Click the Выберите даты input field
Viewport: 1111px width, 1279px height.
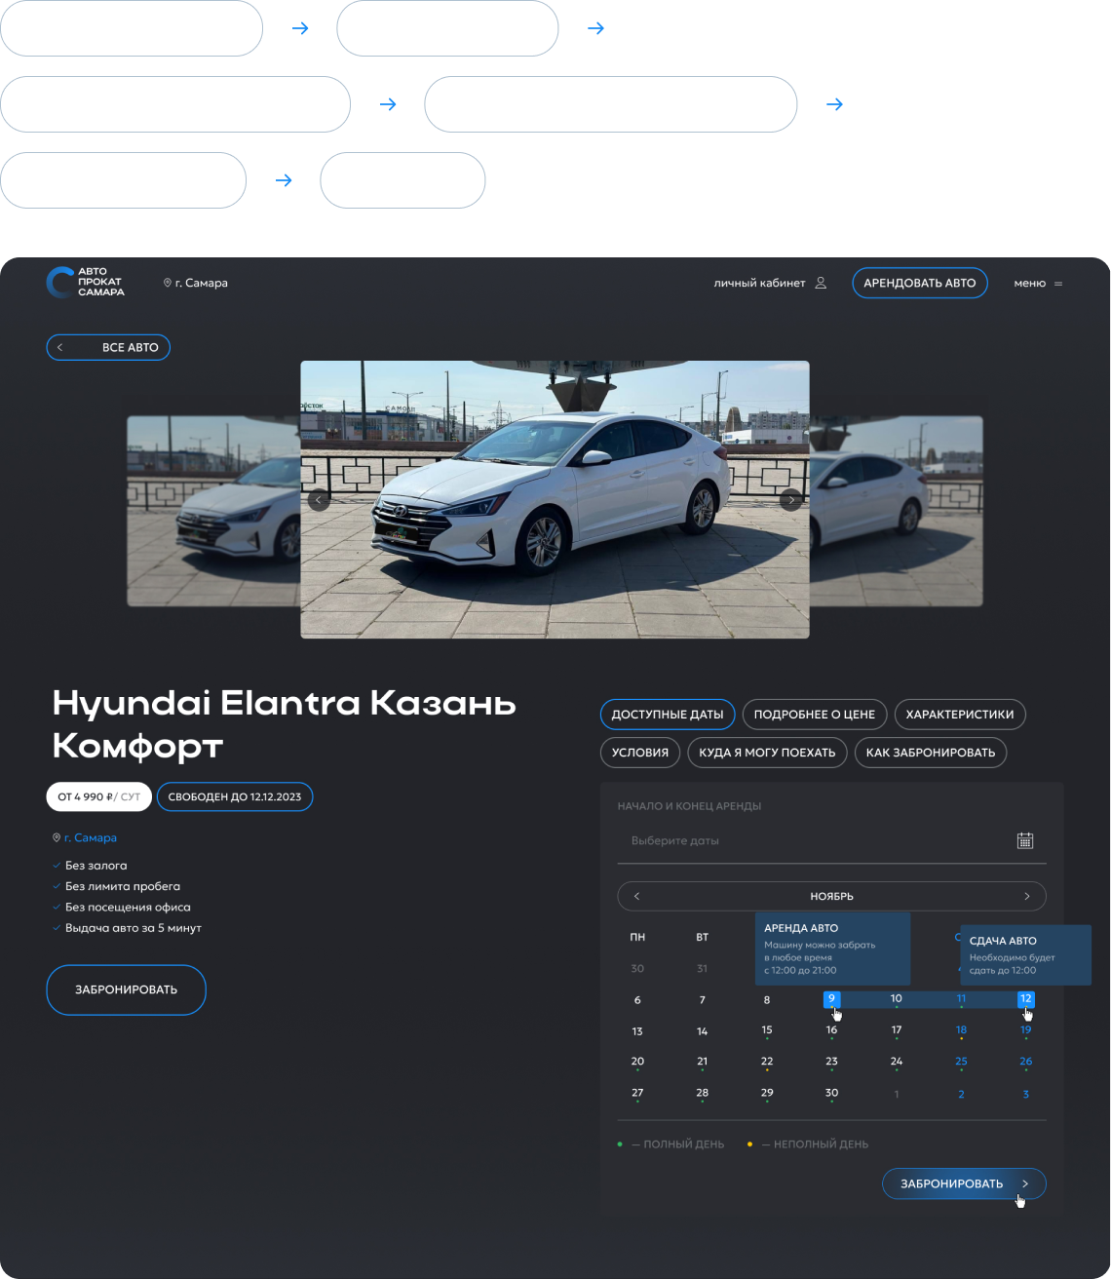click(831, 840)
